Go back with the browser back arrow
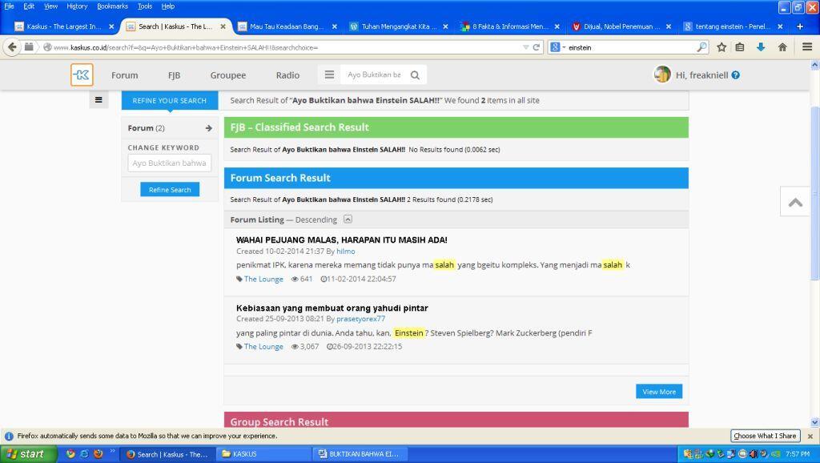This screenshot has height=463, width=820. coord(12,47)
